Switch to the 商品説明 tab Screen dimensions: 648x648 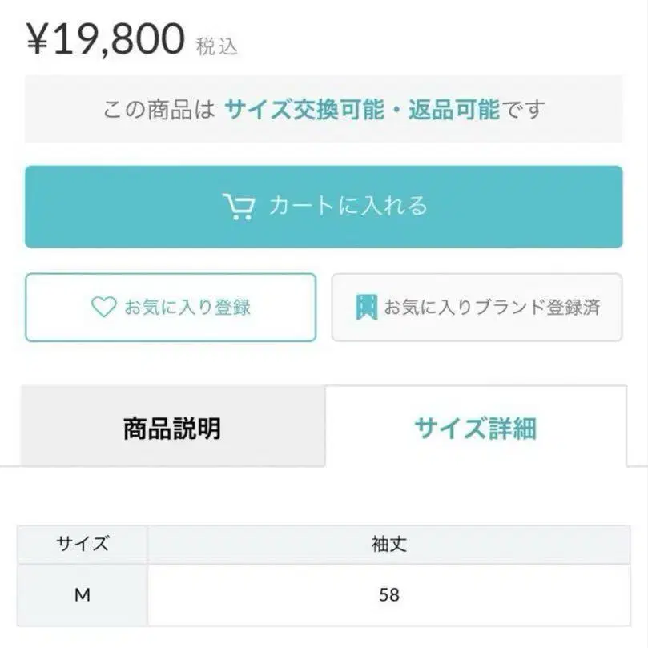click(172, 429)
